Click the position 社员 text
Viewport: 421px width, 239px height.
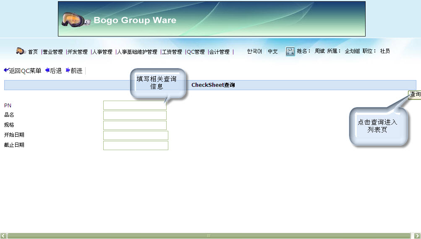pos(385,51)
